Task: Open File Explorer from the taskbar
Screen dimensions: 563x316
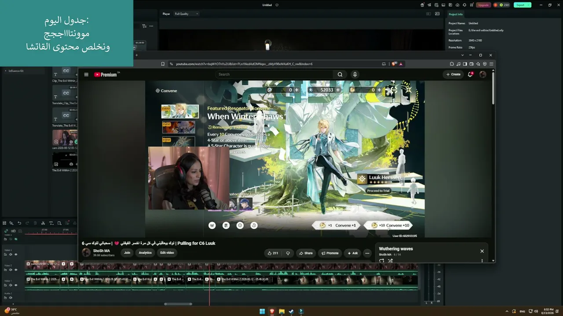Action: (x=281, y=311)
